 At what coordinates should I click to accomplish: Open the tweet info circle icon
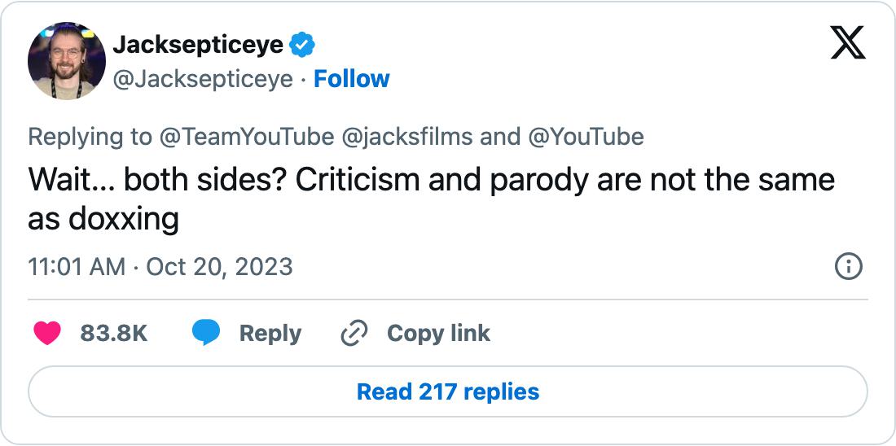pos(849,266)
